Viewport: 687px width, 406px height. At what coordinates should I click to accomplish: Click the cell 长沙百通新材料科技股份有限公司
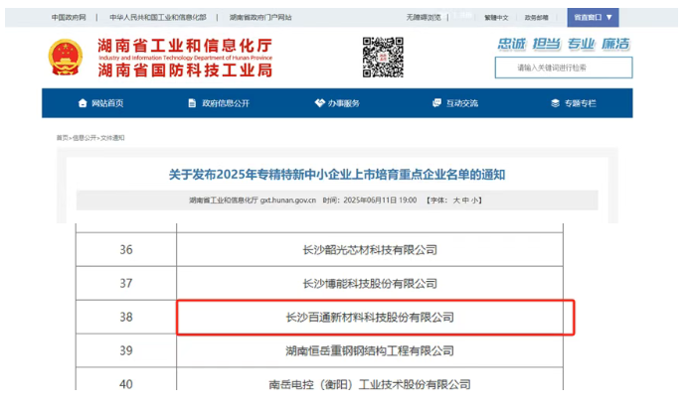370,318
